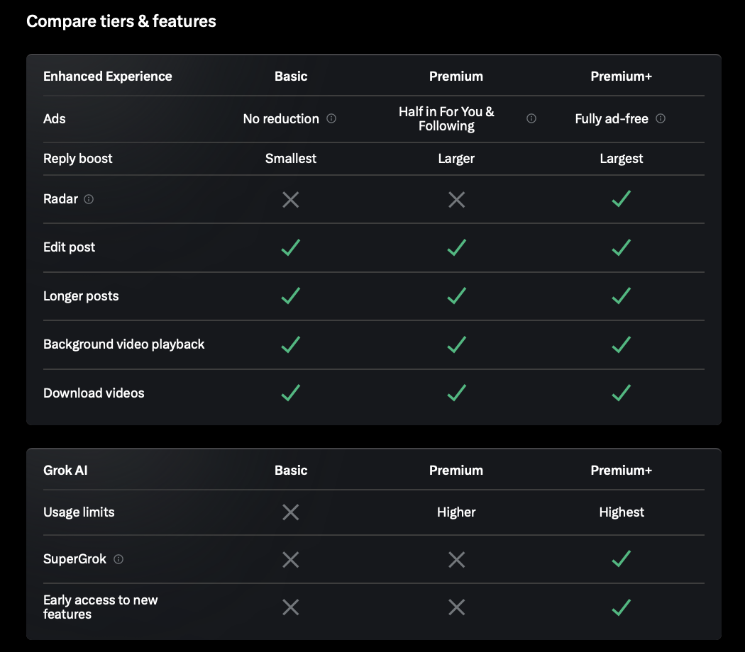Toggle the checkmark for Download videos under Premium

pos(456,393)
